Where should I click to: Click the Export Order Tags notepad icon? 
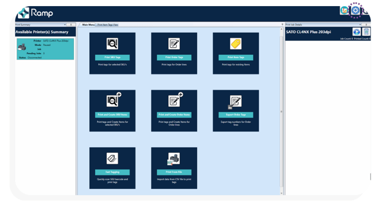[x=235, y=102]
